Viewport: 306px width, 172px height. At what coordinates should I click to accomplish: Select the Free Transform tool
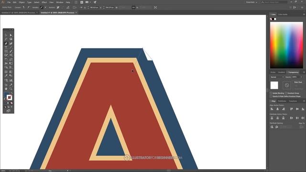[11, 64]
